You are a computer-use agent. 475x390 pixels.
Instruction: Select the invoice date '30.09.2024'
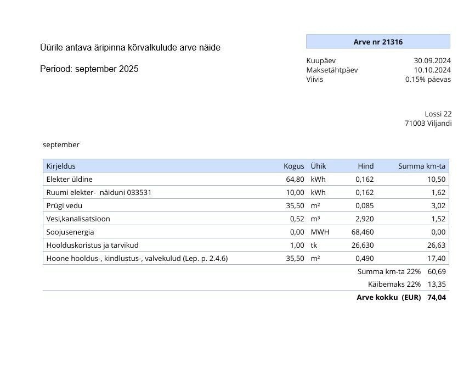click(432, 60)
